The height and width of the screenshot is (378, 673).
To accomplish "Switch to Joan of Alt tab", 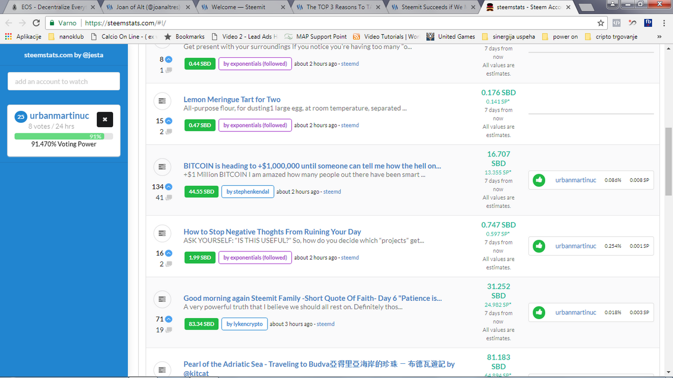I will pyautogui.click(x=148, y=7).
